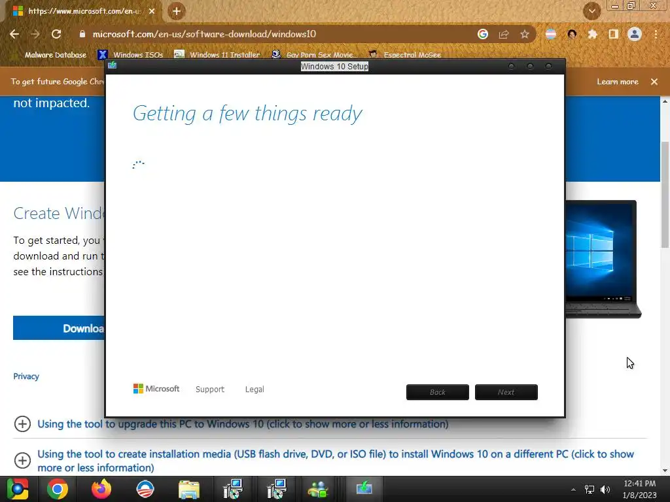Click Learn more in Chrome's notice bar
The image size is (670, 502).
coord(618,82)
